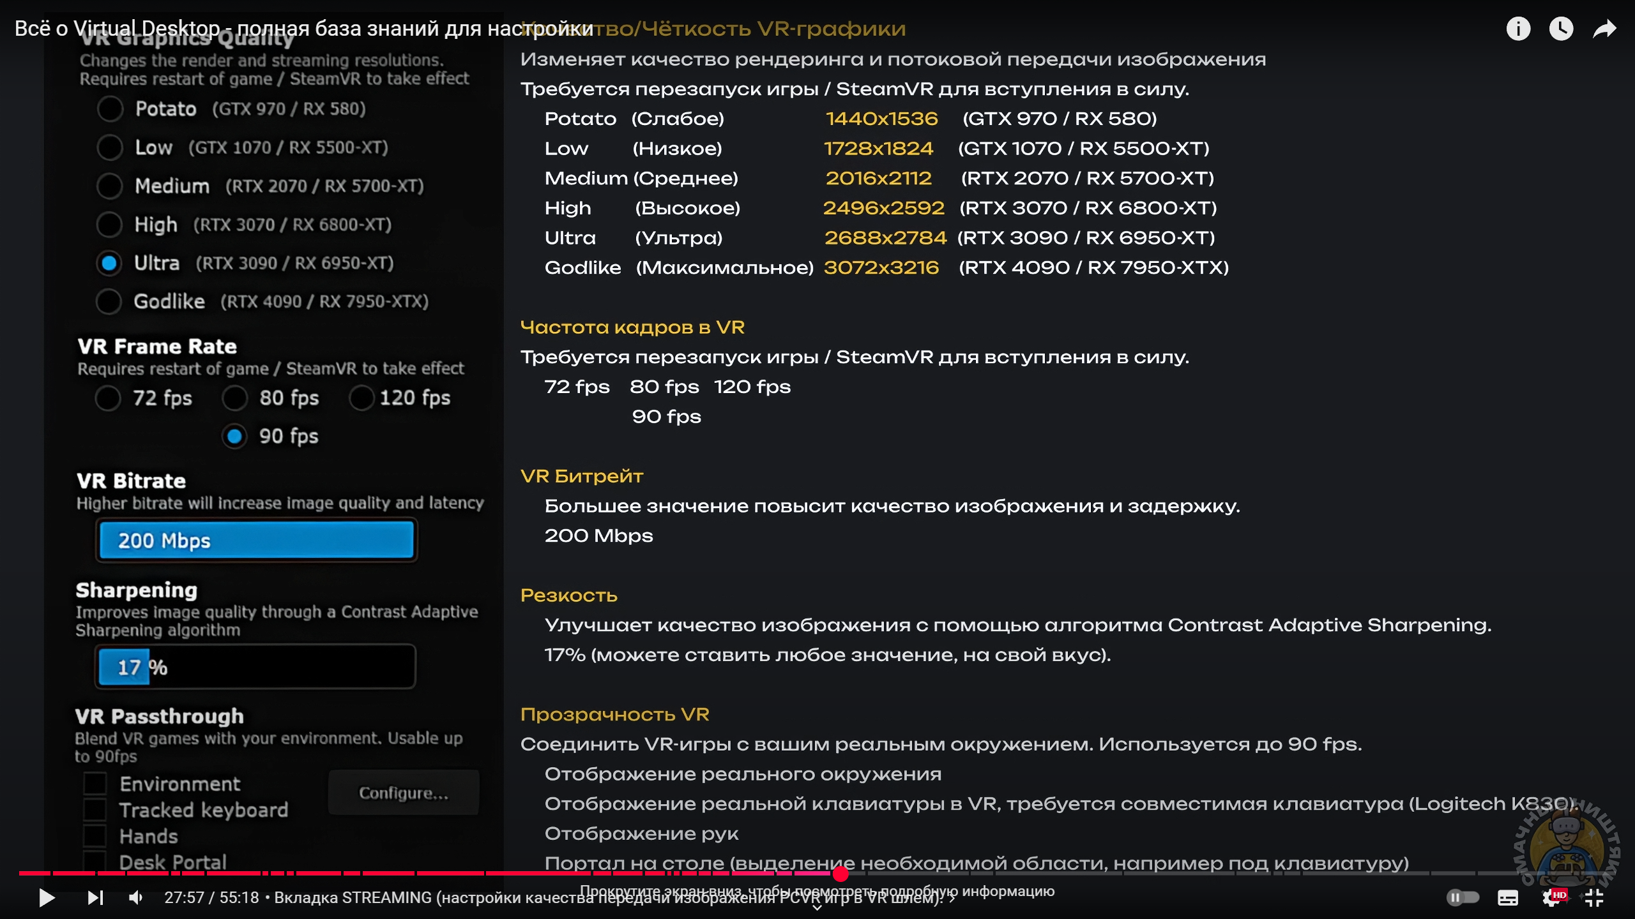Play the video
Screen dimensions: 1635x919
[47, 898]
